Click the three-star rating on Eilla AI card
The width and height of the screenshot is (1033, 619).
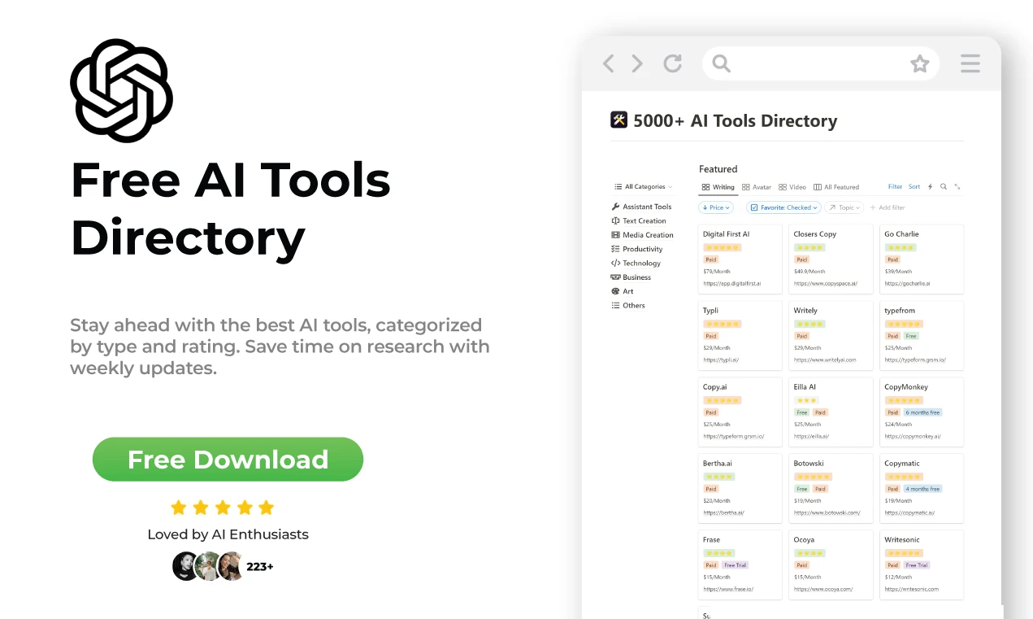click(806, 400)
